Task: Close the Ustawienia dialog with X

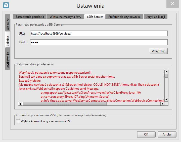Action: pos(172,4)
